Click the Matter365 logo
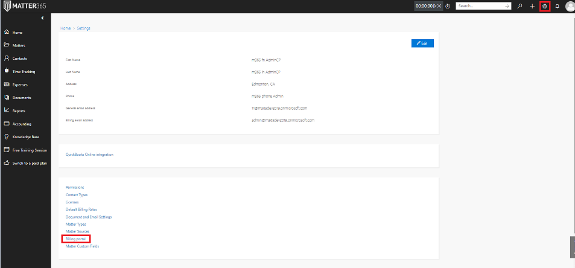This screenshot has width=575, height=268. [25, 6]
